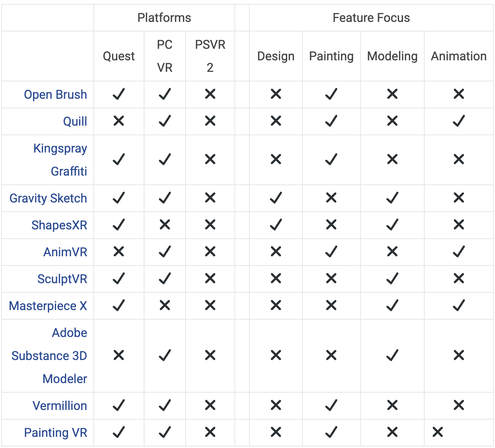
Task: Open the Open Brush link
Action: (55, 95)
